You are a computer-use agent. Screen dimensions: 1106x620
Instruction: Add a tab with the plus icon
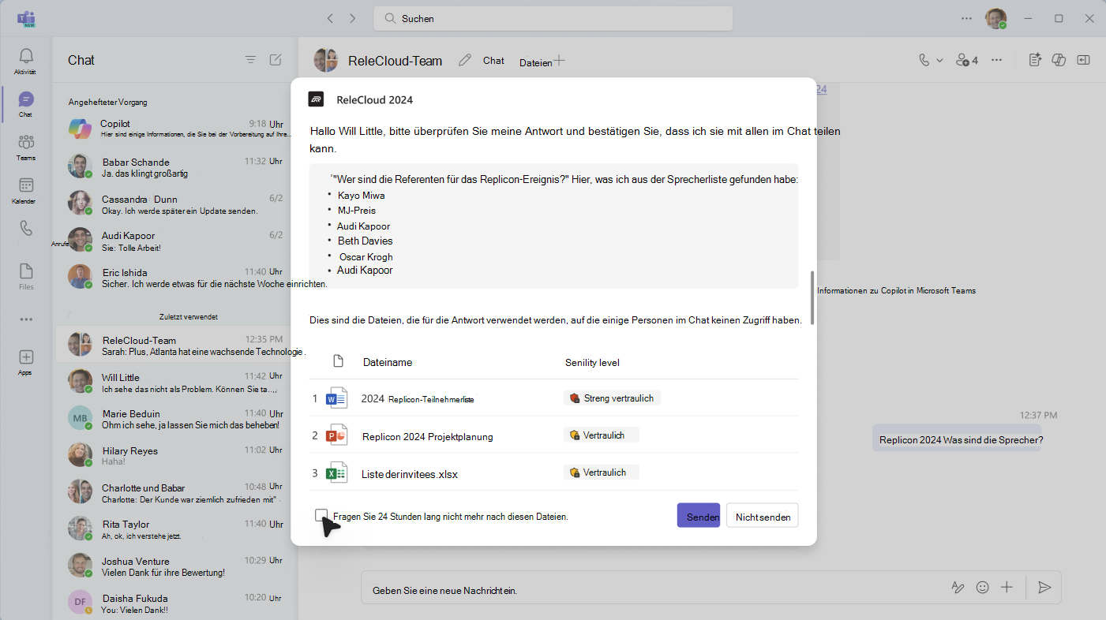pyautogui.click(x=559, y=61)
